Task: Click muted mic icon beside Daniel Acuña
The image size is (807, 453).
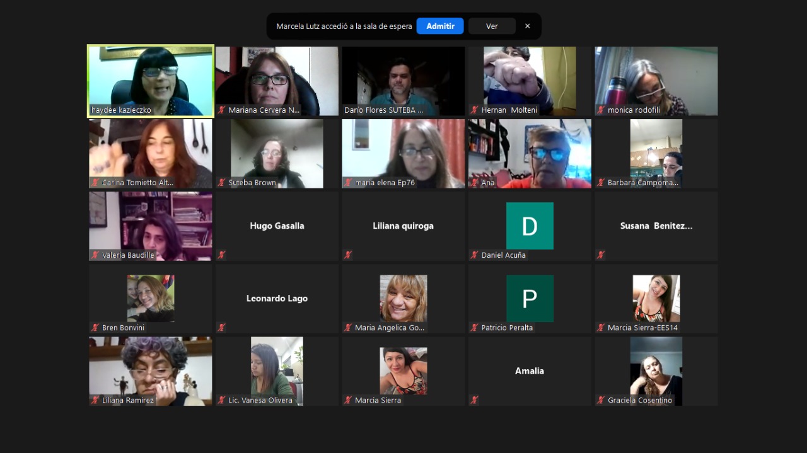Action: 474,255
